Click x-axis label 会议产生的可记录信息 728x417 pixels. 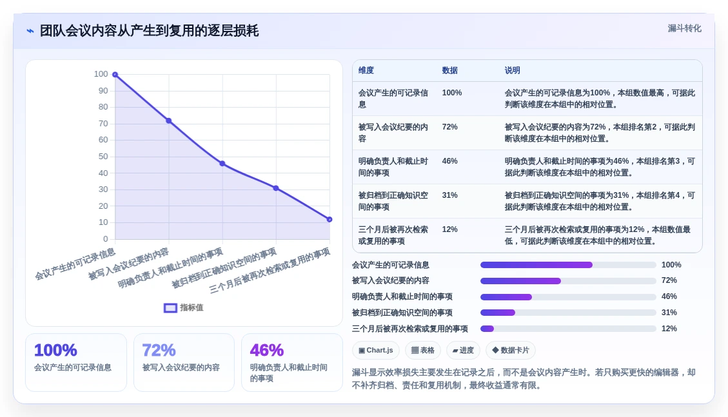(75, 264)
